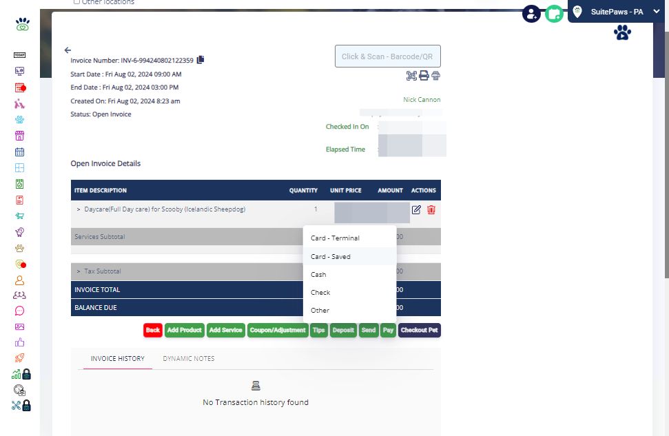The image size is (669, 436).
Task: Open the purple thumbs-up icon
Action: [x=19, y=342]
